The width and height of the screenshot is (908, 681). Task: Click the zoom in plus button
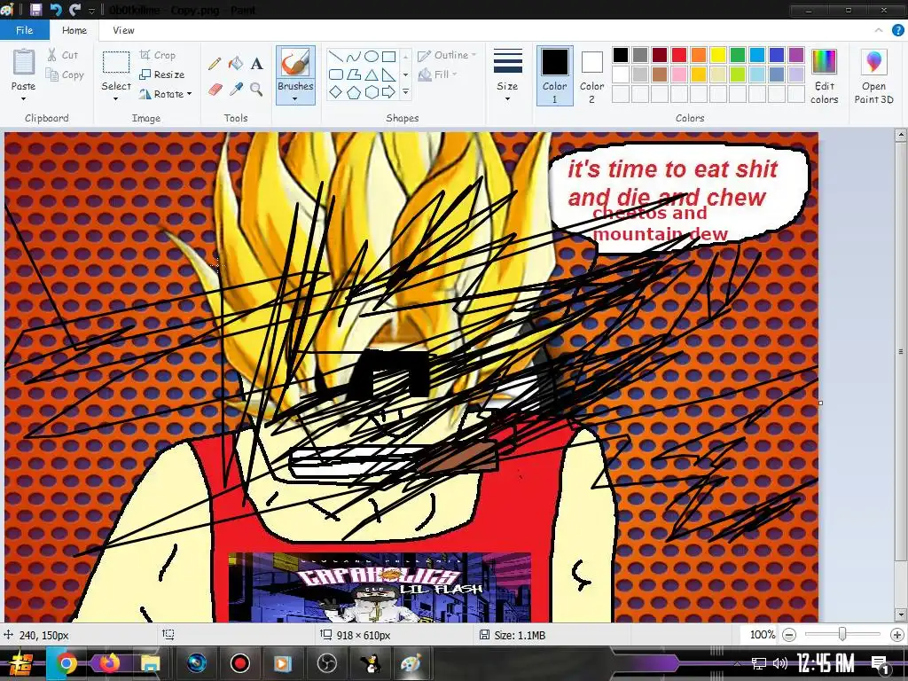coord(897,635)
